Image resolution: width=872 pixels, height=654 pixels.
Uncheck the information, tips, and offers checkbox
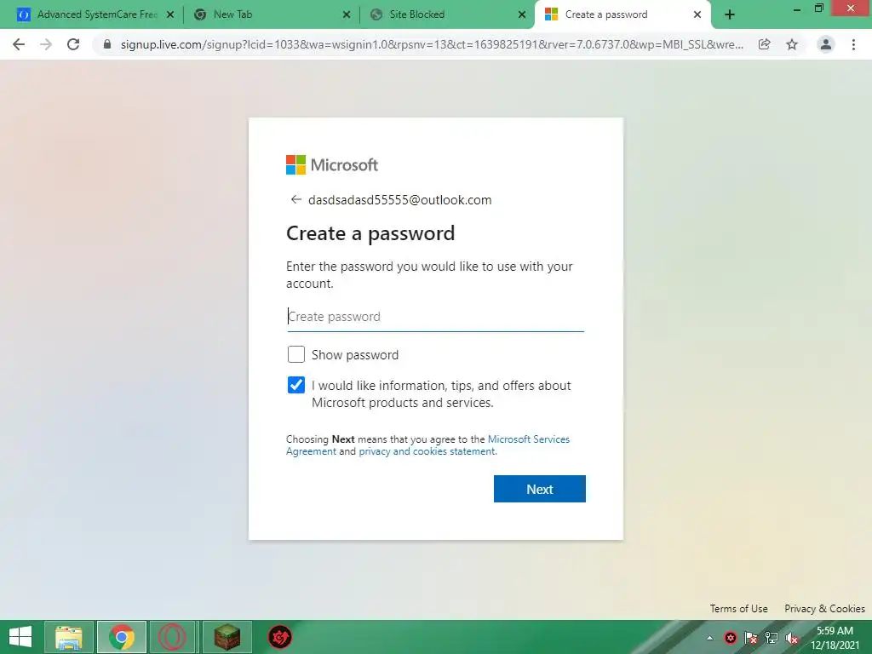tap(295, 385)
